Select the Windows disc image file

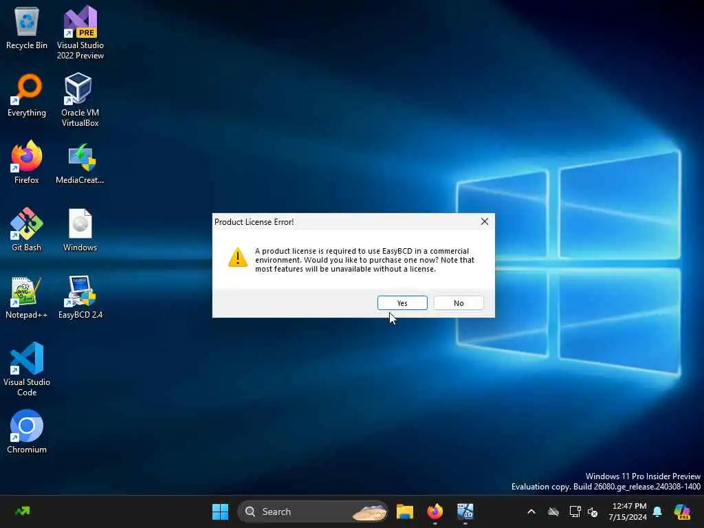(80, 230)
